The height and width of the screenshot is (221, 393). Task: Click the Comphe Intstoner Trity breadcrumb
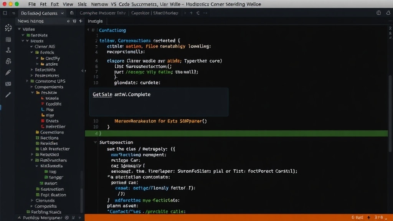[102, 13]
